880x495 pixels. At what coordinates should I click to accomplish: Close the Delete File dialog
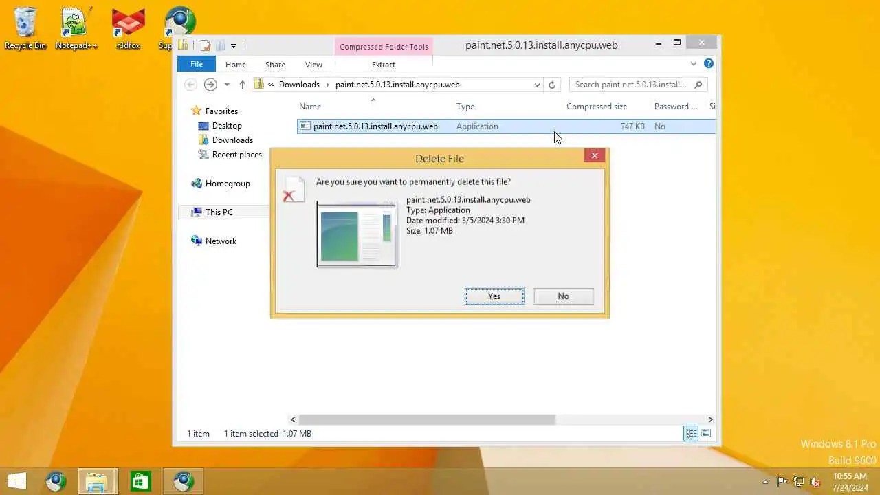click(595, 156)
